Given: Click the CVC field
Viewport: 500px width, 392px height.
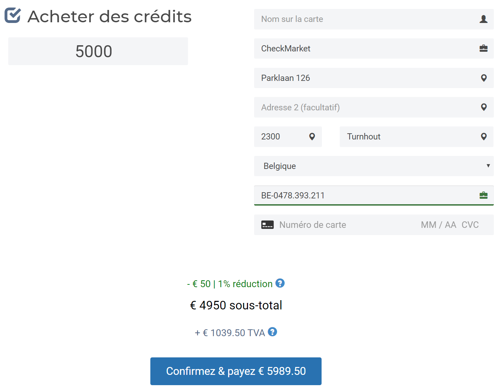Looking at the screenshot, I should (470, 225).
